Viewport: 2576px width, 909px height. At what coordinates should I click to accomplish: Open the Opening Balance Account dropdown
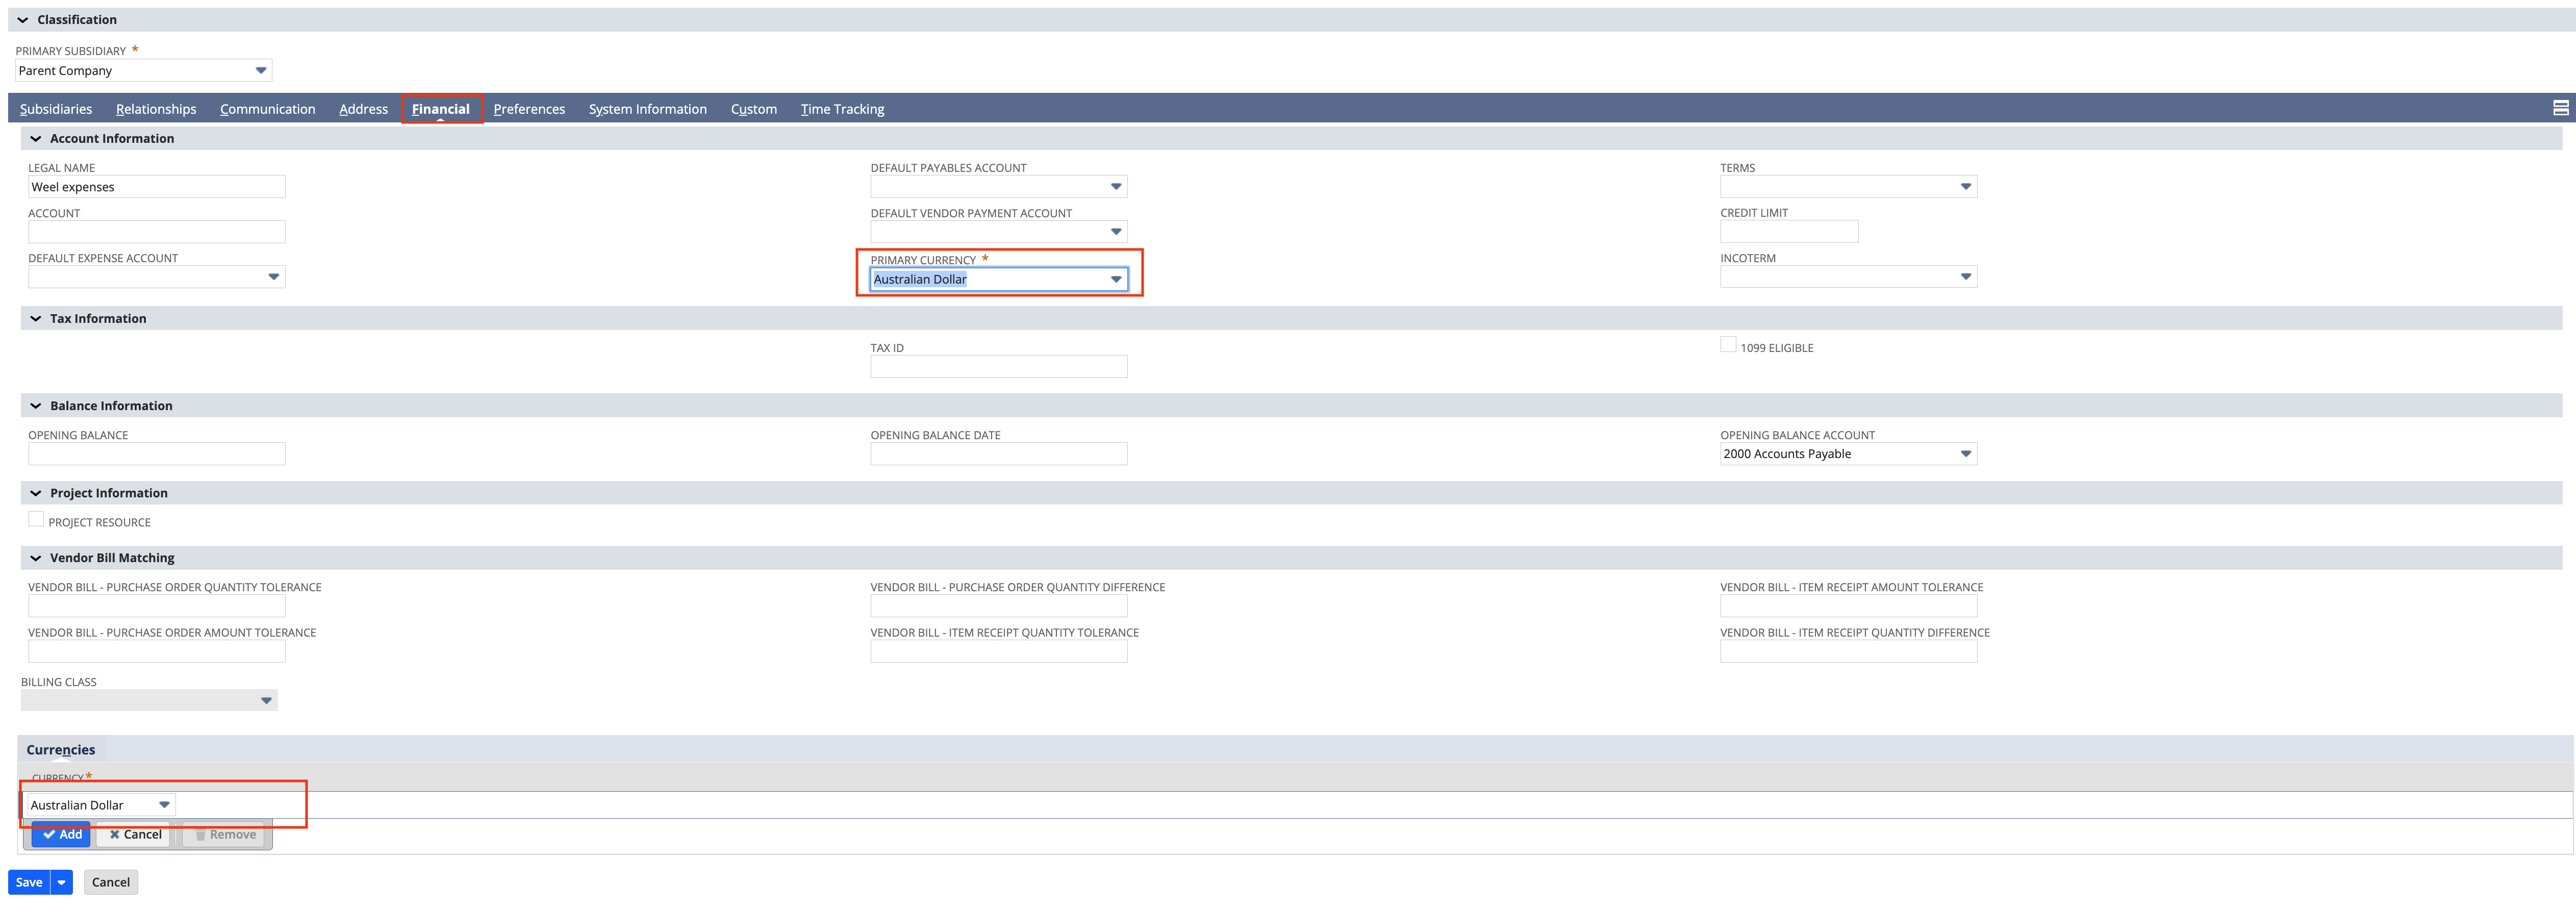click(1965, 454)
